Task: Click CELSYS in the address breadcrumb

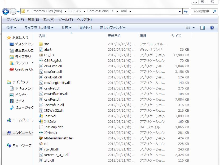Action: tap(75, 11)
